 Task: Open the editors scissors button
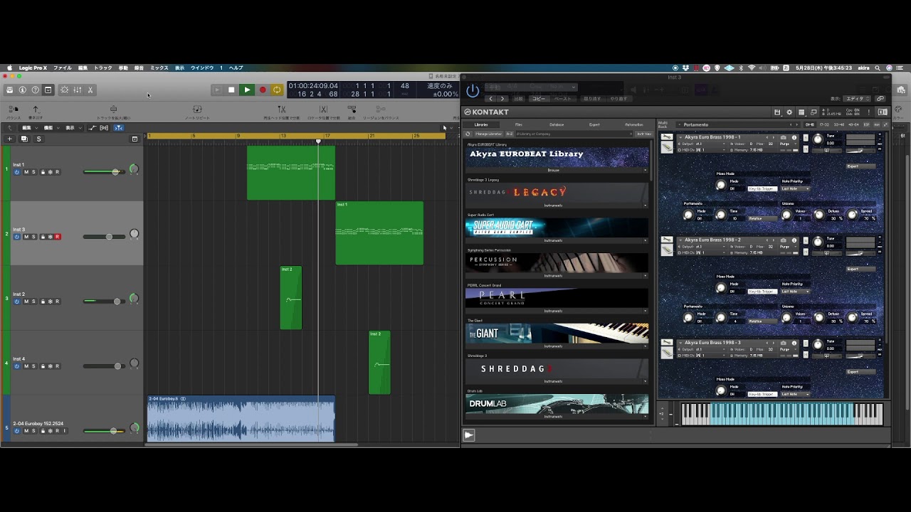click(90, 90)
